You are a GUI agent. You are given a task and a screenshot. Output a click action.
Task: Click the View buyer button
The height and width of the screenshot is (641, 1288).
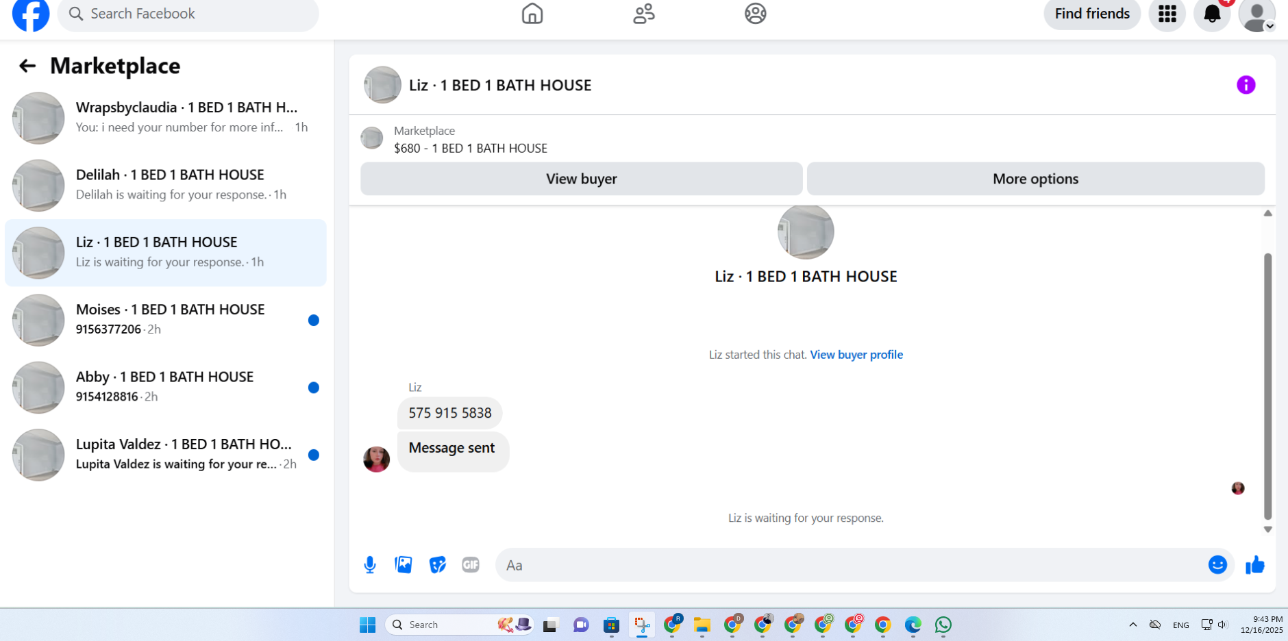click(582, 179)
